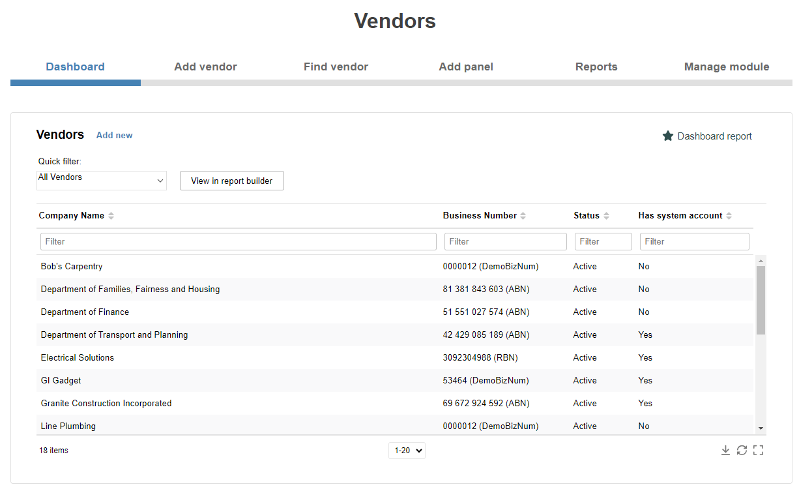Viewport: 799px width, 491px height.
Task: Click Active status for Electrical Solutions
Action: [585, 357]
